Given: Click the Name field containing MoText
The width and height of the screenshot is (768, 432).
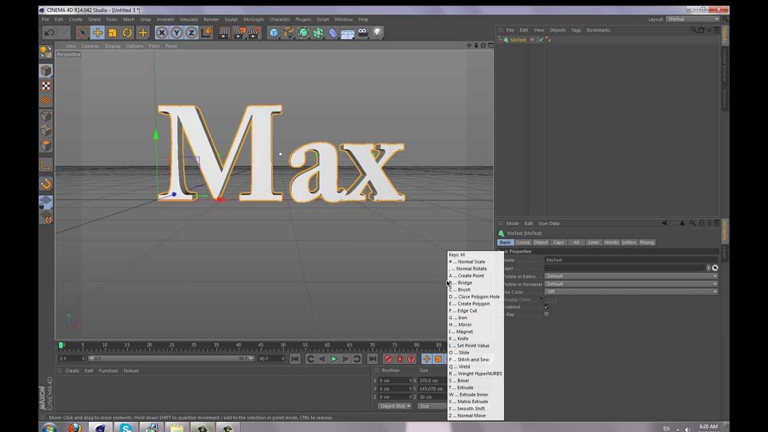Looking at the screenshot, I should tap(631, 260).
